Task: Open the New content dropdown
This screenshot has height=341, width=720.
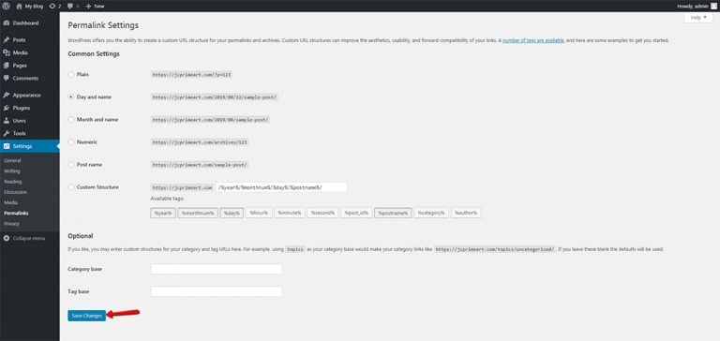Action: 95,6
